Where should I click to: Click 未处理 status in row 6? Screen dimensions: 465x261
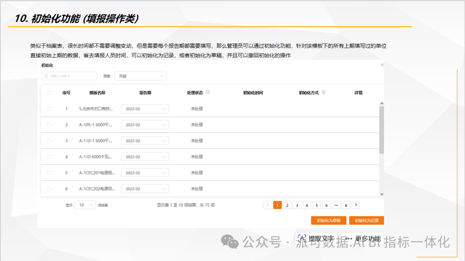pos(197,189)
